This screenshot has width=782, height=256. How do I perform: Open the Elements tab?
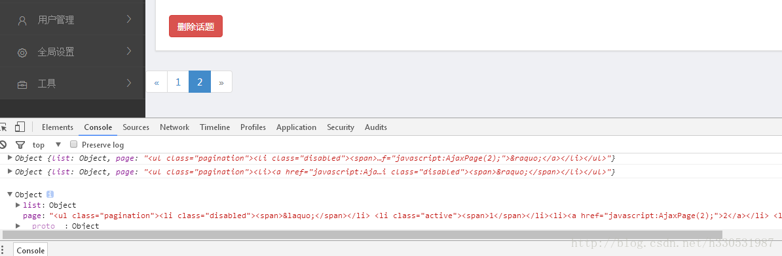(x=58, y=127)
